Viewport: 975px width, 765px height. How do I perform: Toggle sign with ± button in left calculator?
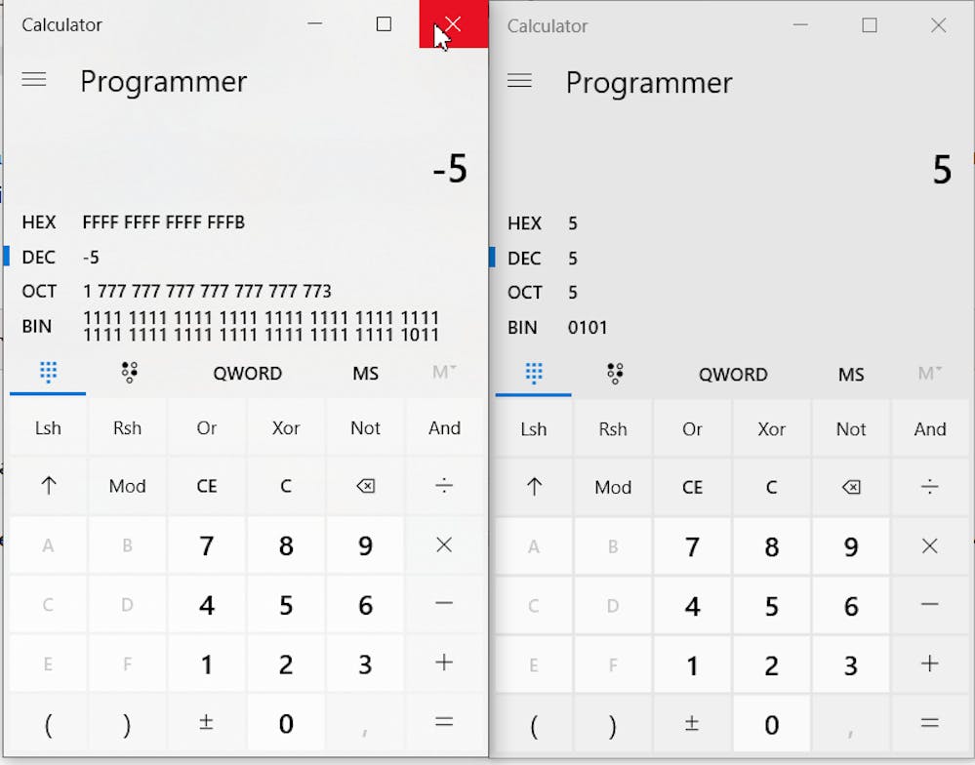point(206,723)
